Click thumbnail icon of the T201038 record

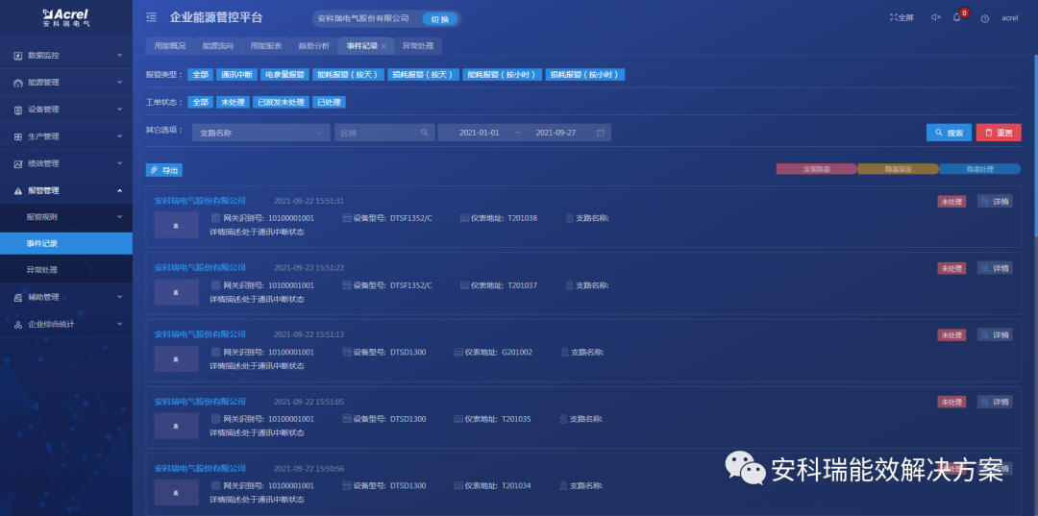176,225
